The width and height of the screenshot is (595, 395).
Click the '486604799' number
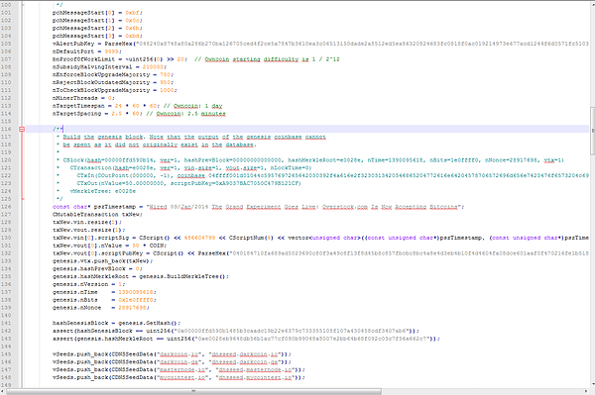click(199, 238)
